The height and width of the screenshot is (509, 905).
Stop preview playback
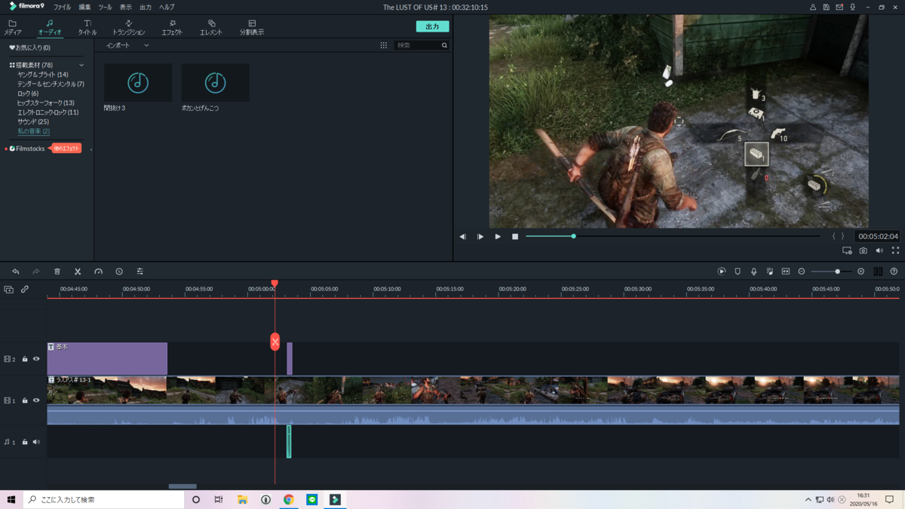tap(515, 237)
